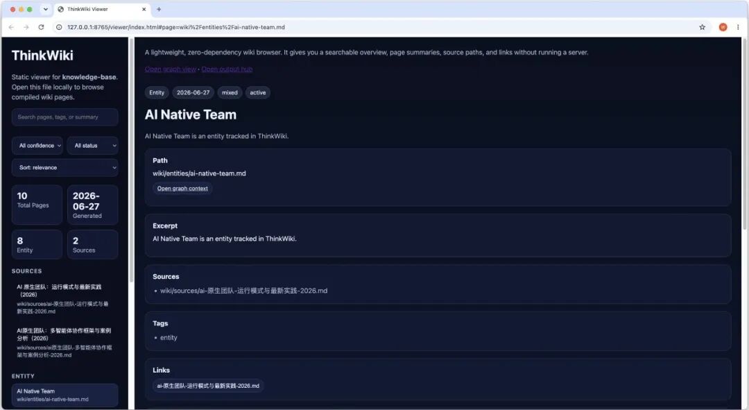Reload the page with refresh icon
The width and height of the screenshot is (749, 410).
point(41,27)
